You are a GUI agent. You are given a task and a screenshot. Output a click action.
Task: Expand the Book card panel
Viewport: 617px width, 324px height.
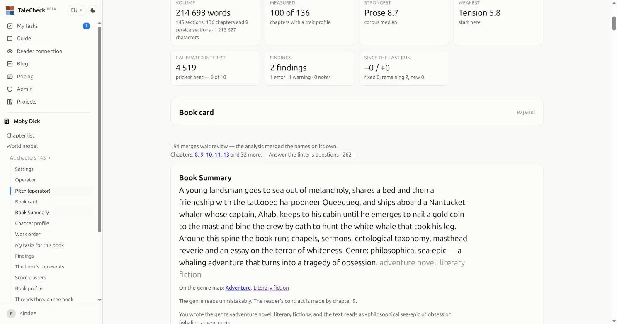526,112
